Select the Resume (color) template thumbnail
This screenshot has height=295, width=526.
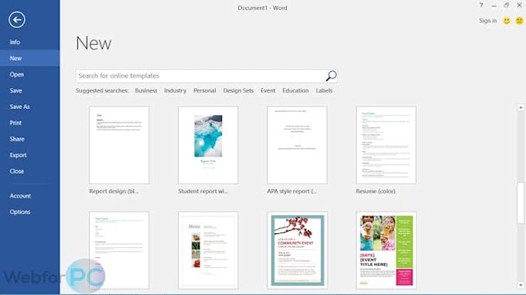point(386,145)
